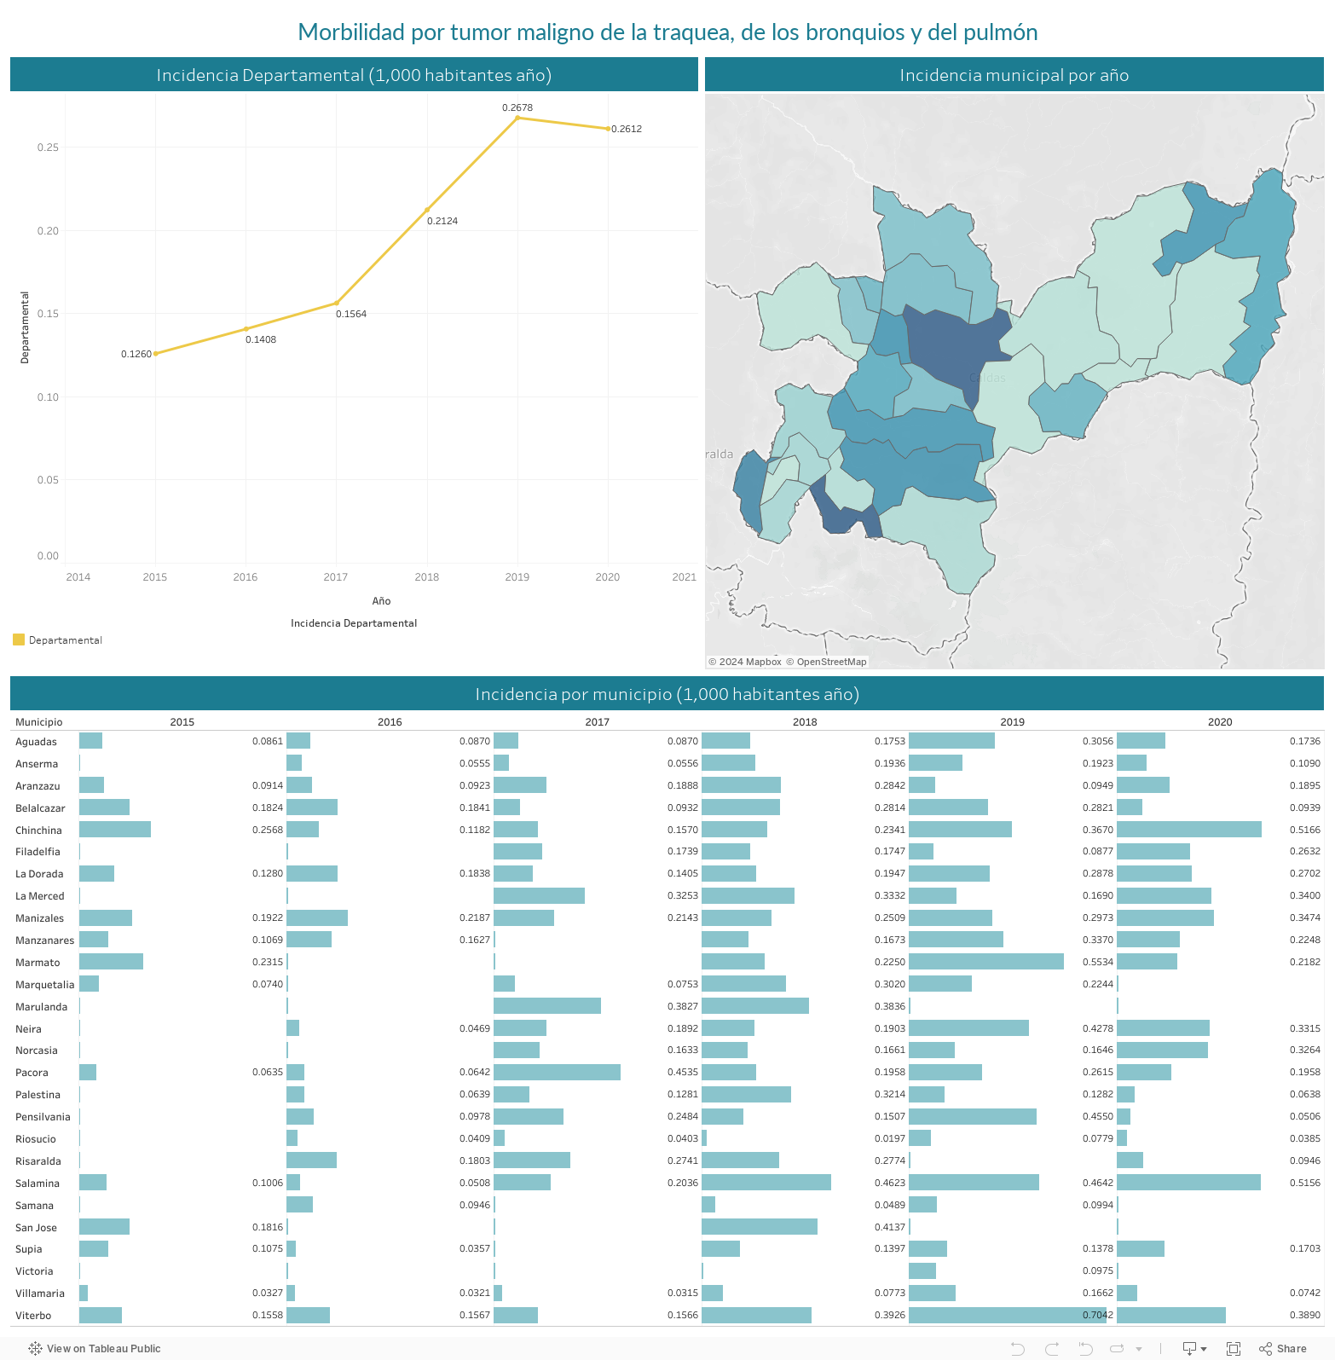Select the Riosucio row label
Screen dimensions: 1335x1360
pyautogui.click(x=36, y=1139)
